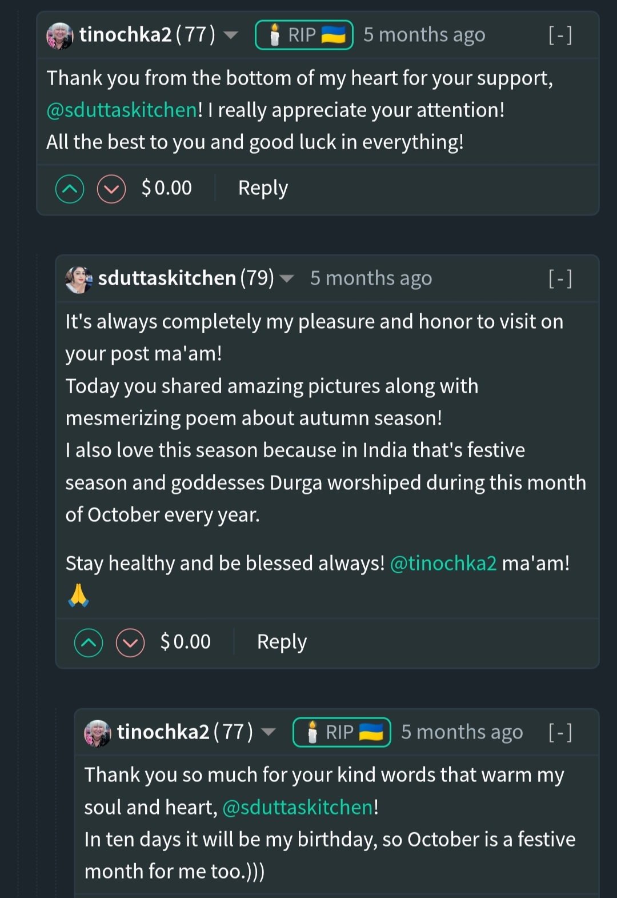617x898 pixels.
Task: Open tinochka2's avatar in top comment
Action: click(x=60, y=36)
